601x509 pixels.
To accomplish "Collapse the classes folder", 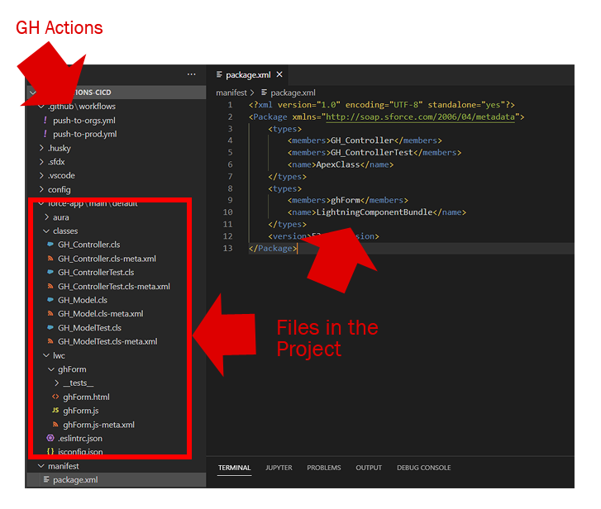I will pyautogui.click(x=46, y=231).
